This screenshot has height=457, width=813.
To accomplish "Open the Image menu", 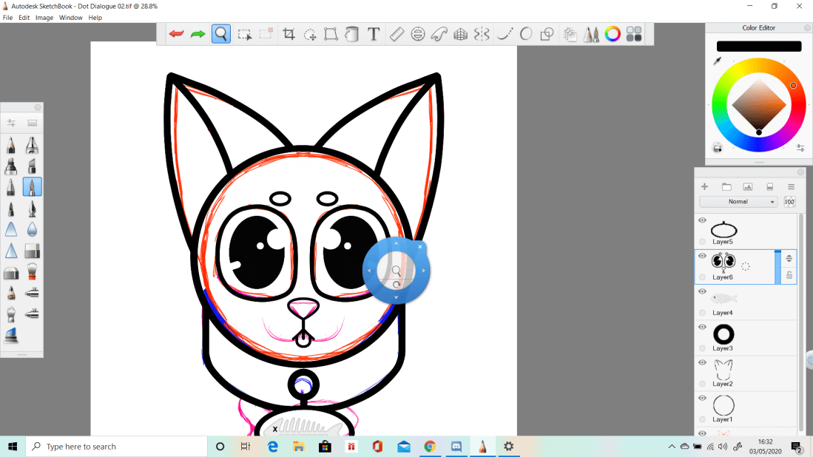I will (x=44, y=18).
